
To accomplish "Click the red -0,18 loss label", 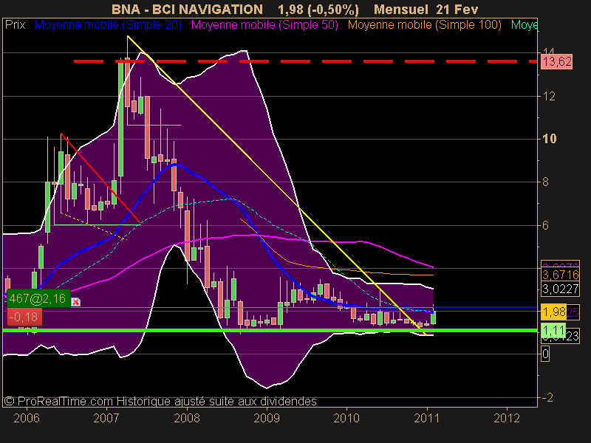I will click(x=24, y=317).
